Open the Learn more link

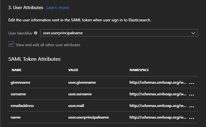point(58,8)
